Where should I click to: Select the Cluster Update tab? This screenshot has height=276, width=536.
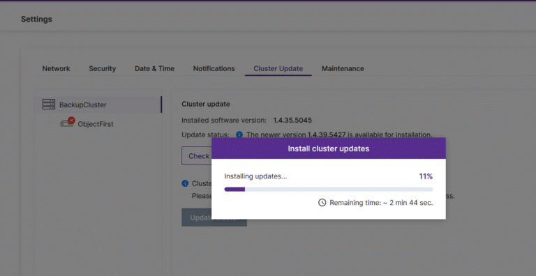click(x=278, y=69)
